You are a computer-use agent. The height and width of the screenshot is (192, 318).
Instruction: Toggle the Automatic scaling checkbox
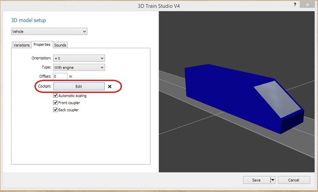[56, 96]
